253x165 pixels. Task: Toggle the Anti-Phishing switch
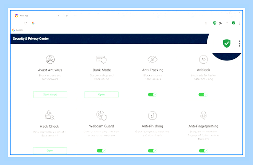[152, 151]
